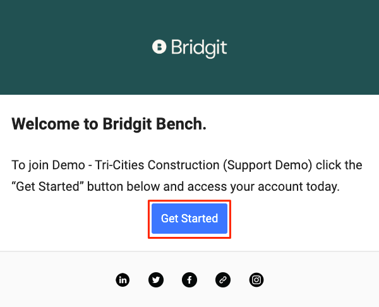
Task: Open the Instagram camera icon
Action: [256, 280]
